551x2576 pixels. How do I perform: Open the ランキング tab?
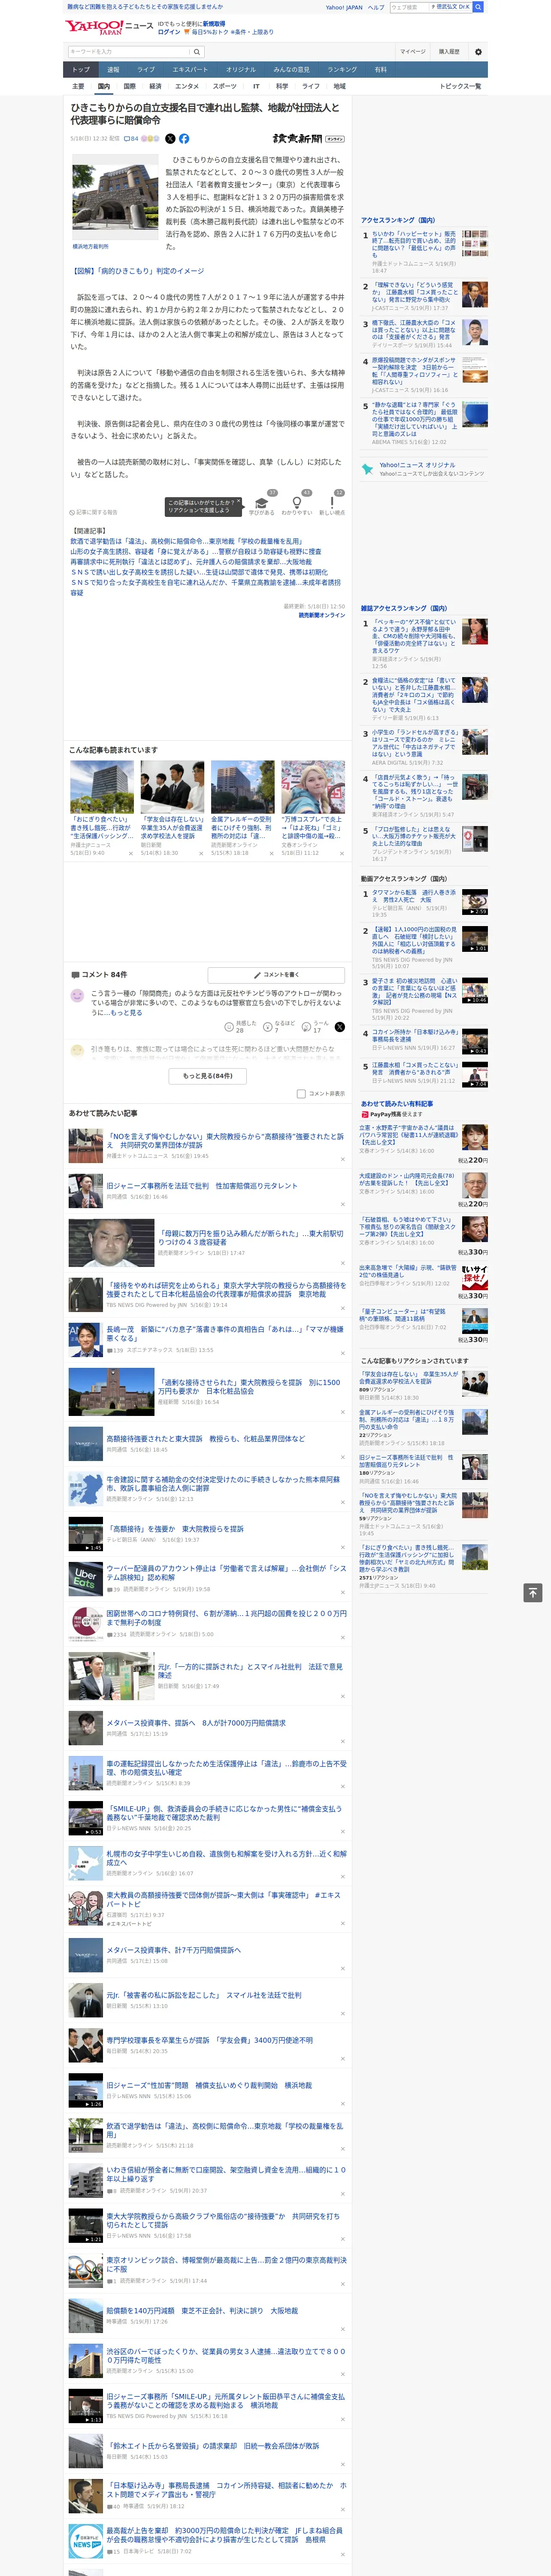pos(342,70)
